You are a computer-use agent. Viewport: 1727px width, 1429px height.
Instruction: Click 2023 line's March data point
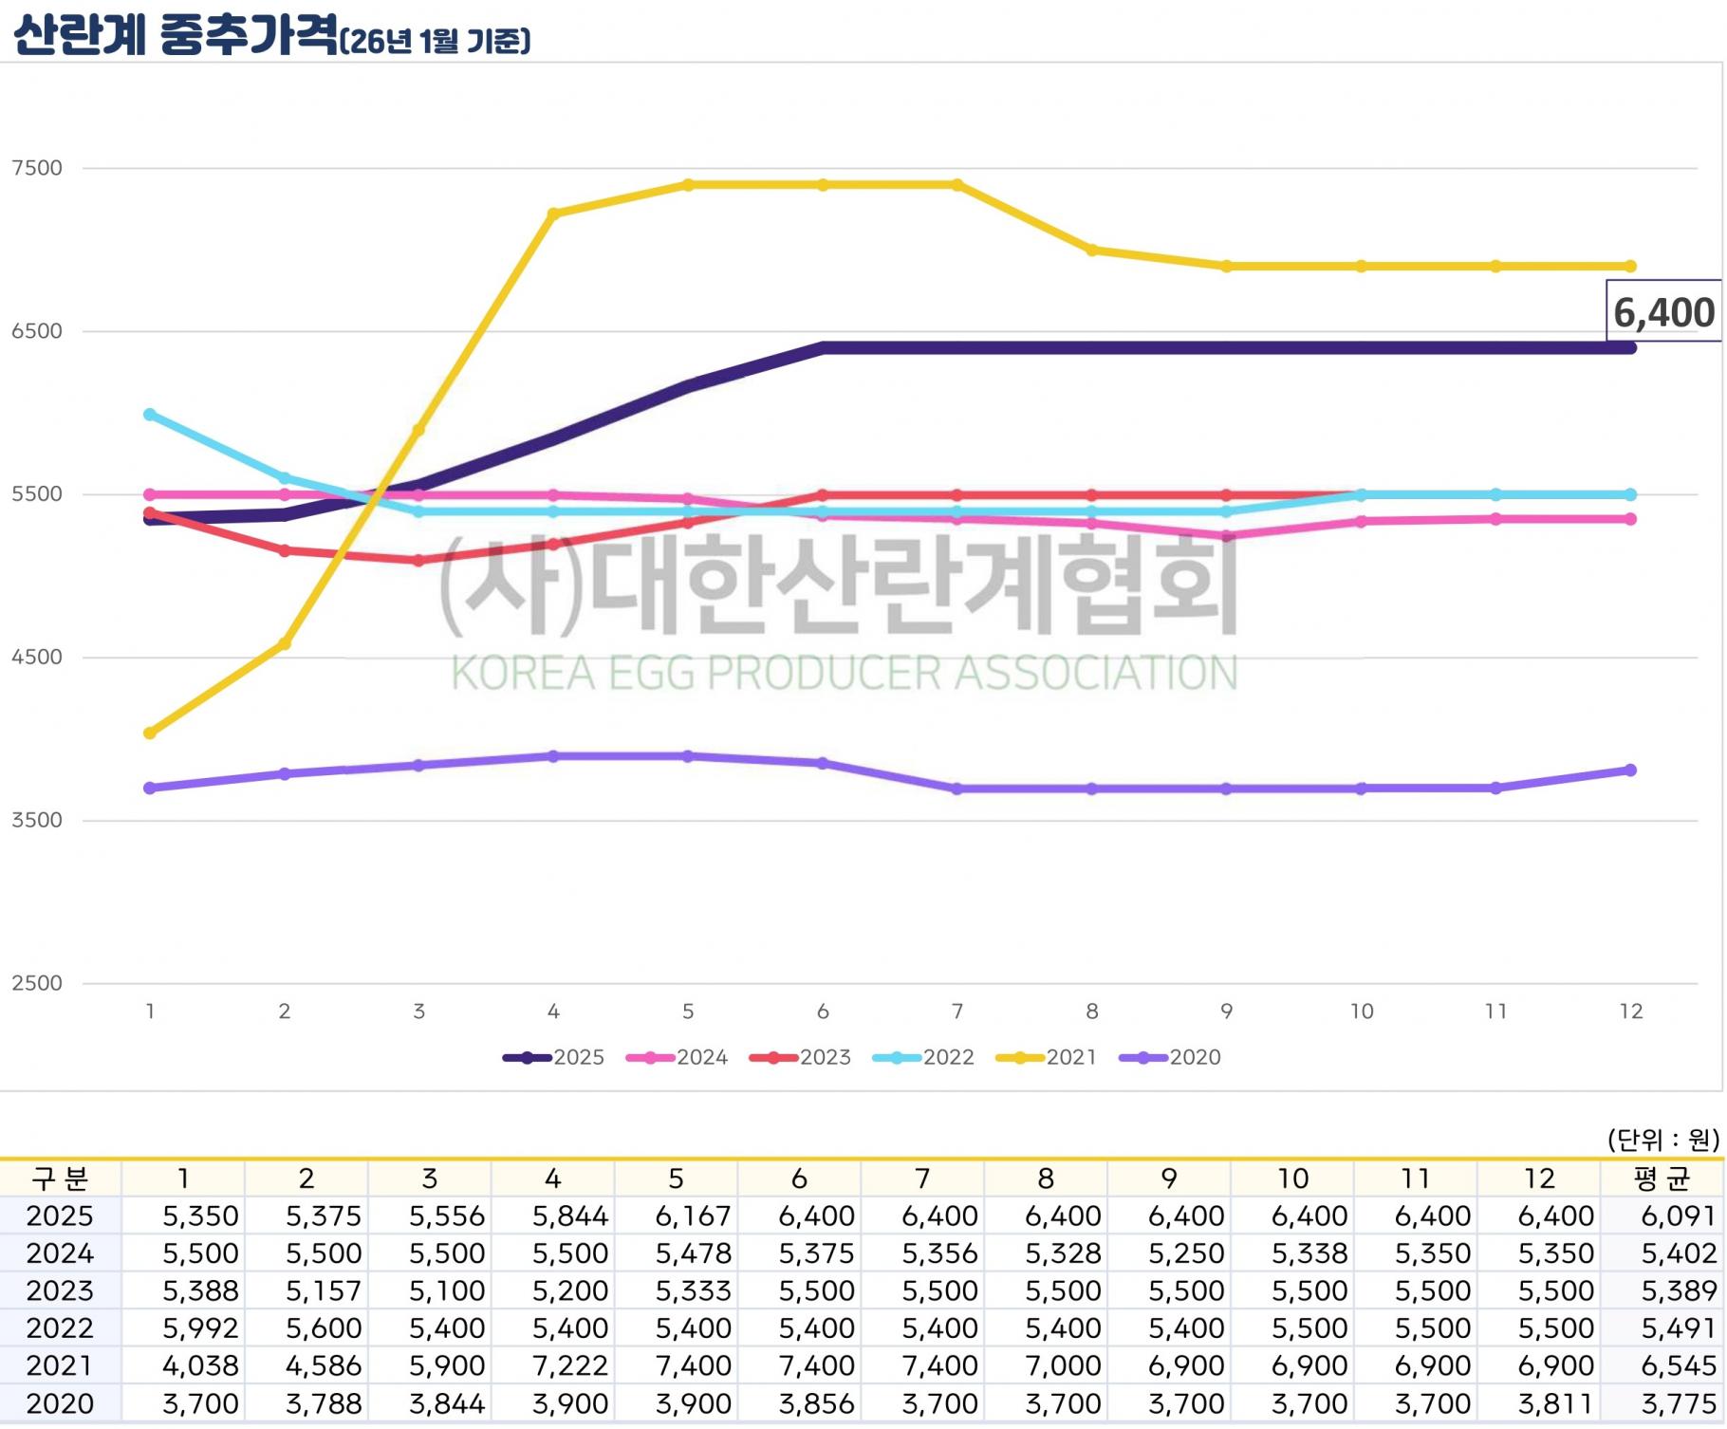click(x=419, y=560)
